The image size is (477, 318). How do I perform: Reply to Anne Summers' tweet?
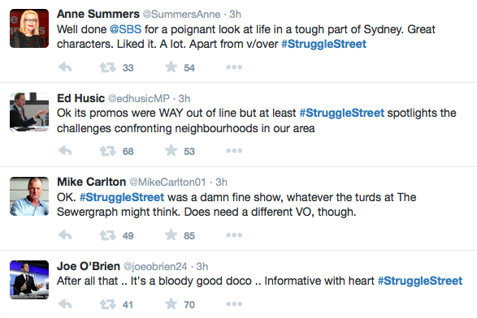pos(65,67)
